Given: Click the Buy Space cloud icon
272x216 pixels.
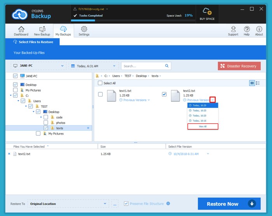Looking at the screenshot, I should 207,11.
